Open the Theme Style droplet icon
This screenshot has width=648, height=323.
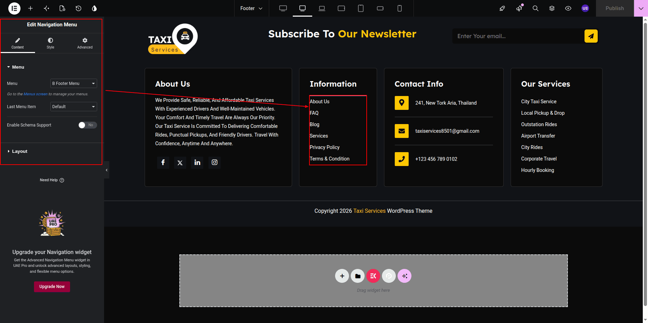click(94, 8)
